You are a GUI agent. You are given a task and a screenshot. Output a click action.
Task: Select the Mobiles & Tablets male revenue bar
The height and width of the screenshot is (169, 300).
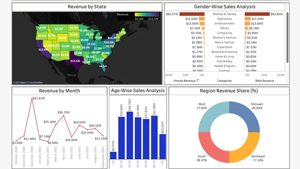pyautogui.click(x=257, y=14)
